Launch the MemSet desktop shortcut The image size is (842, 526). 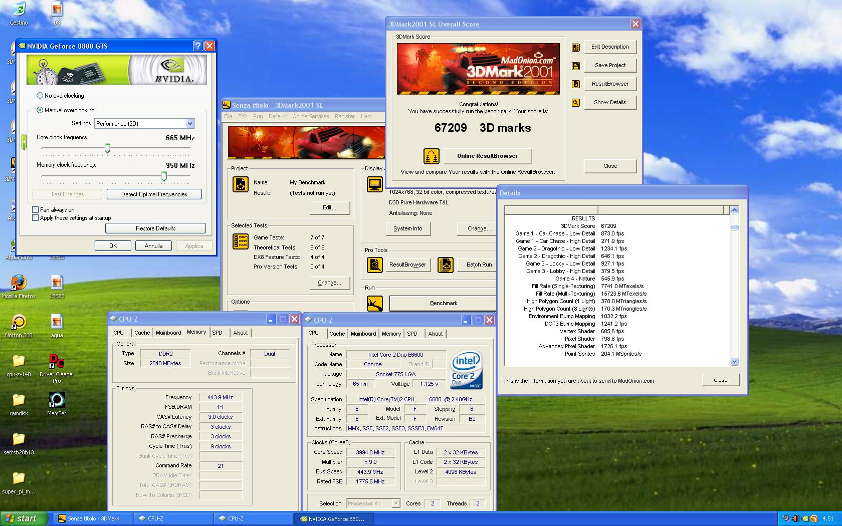click(57, 400)
